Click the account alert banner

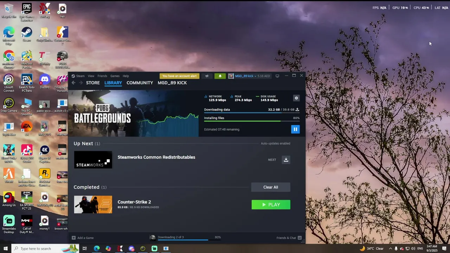[179, 76]
